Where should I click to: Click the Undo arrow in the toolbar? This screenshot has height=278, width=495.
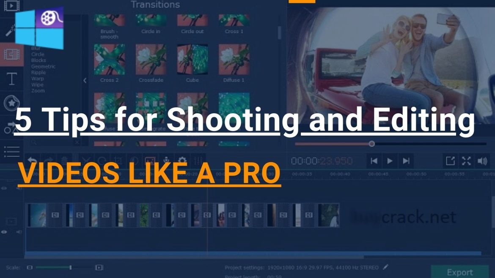pyautogui.click(x=31, y=158)
